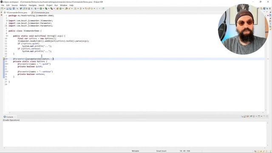The height and width of the screenshot is (153, 272).
Task: Click the green Run toolbar icon
Action: (41, 8)
